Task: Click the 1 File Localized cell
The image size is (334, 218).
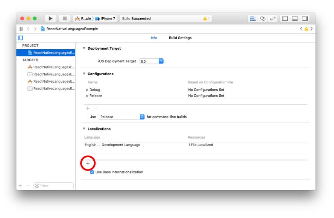Action: 200,145
